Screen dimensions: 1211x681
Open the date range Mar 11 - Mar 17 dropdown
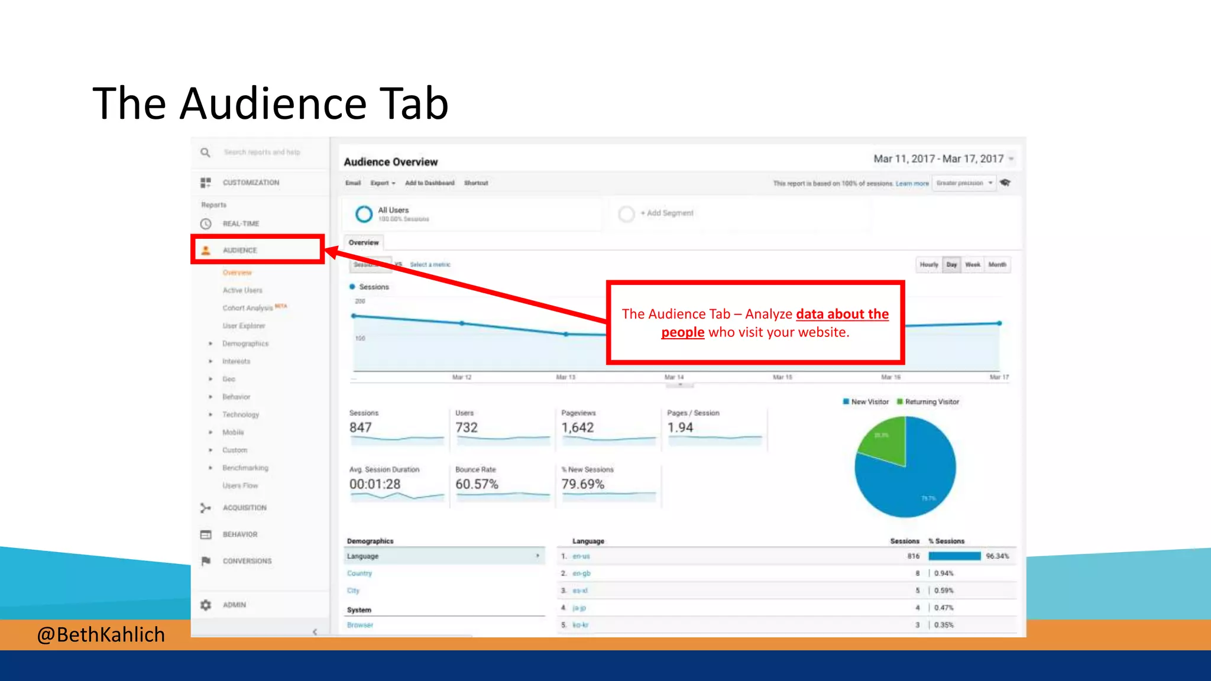[944, 159]
